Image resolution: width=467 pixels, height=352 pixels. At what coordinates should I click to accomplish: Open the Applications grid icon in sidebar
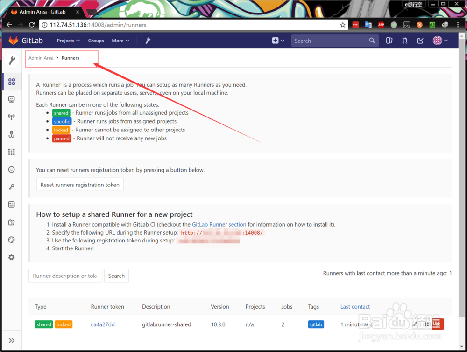12,152
